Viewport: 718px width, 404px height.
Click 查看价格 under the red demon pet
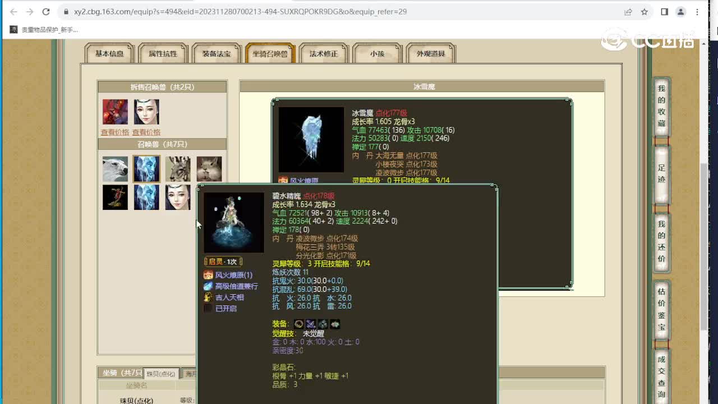coord(115,132)
